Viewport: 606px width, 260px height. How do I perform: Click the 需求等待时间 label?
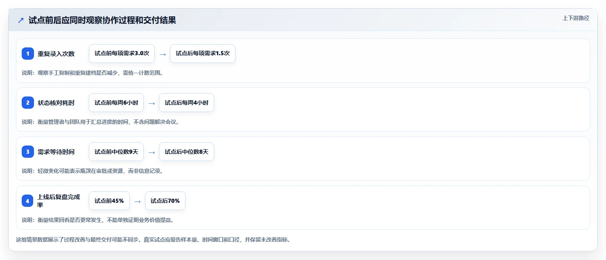(56, 152)
